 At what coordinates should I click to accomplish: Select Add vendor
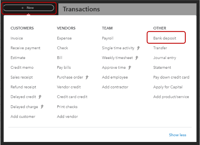click(x=67, y=117)
